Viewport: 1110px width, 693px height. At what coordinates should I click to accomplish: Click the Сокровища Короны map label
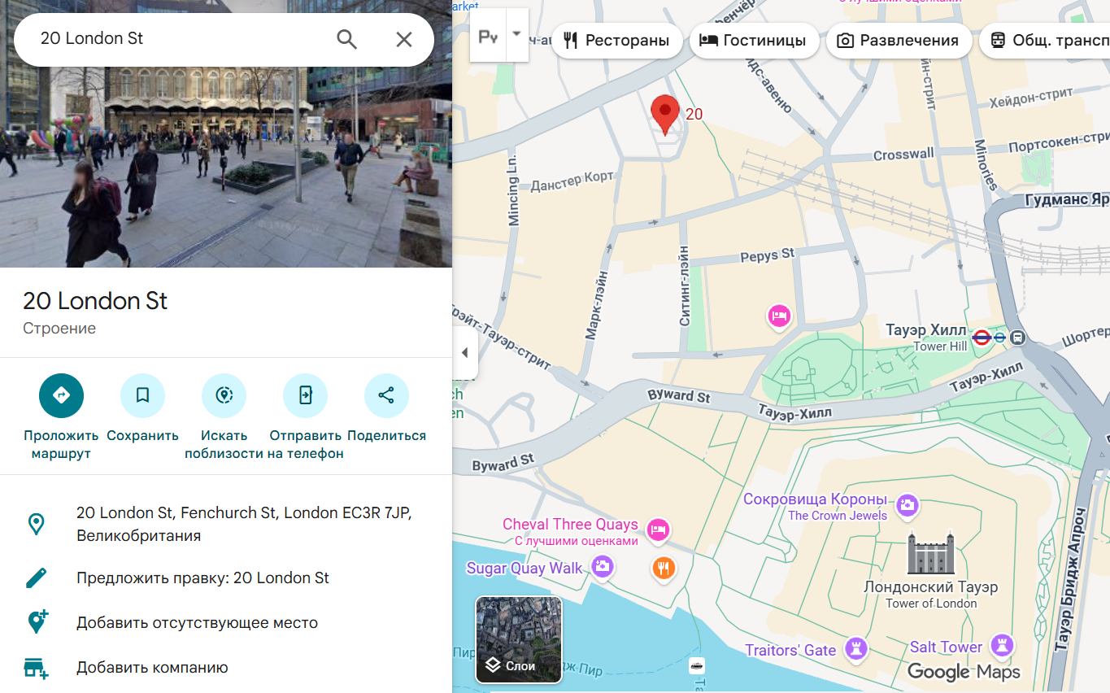815,499
